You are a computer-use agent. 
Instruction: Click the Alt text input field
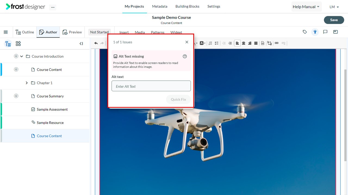pos(151,86)
